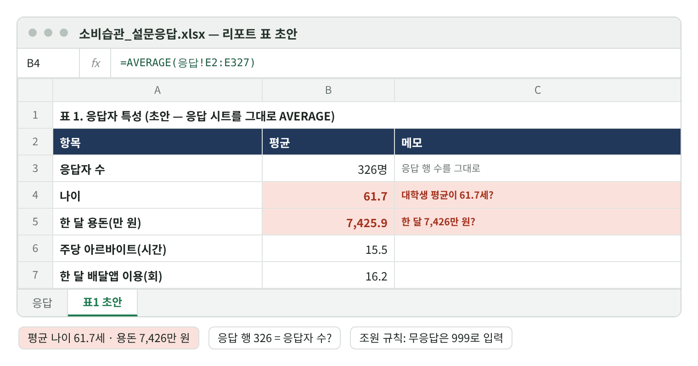The width and height of the screenshot is (698, 366).
Task: Select row 2 header
Action: [35, 142]
